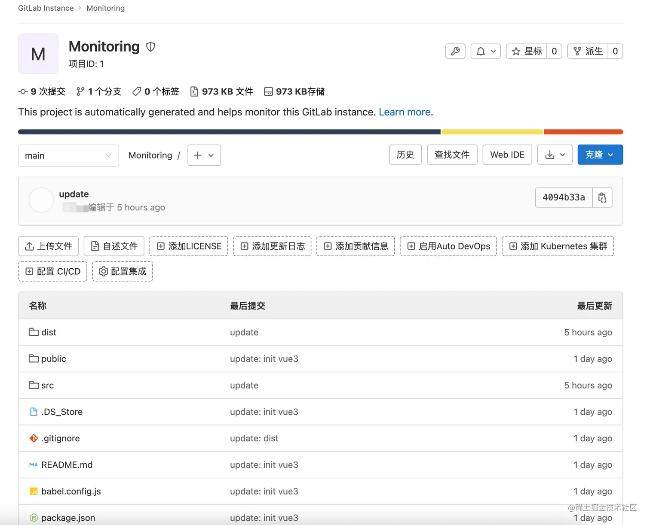The image size is (650, 525).
Task: Open the main branch selector
Action: click(68, 155)
